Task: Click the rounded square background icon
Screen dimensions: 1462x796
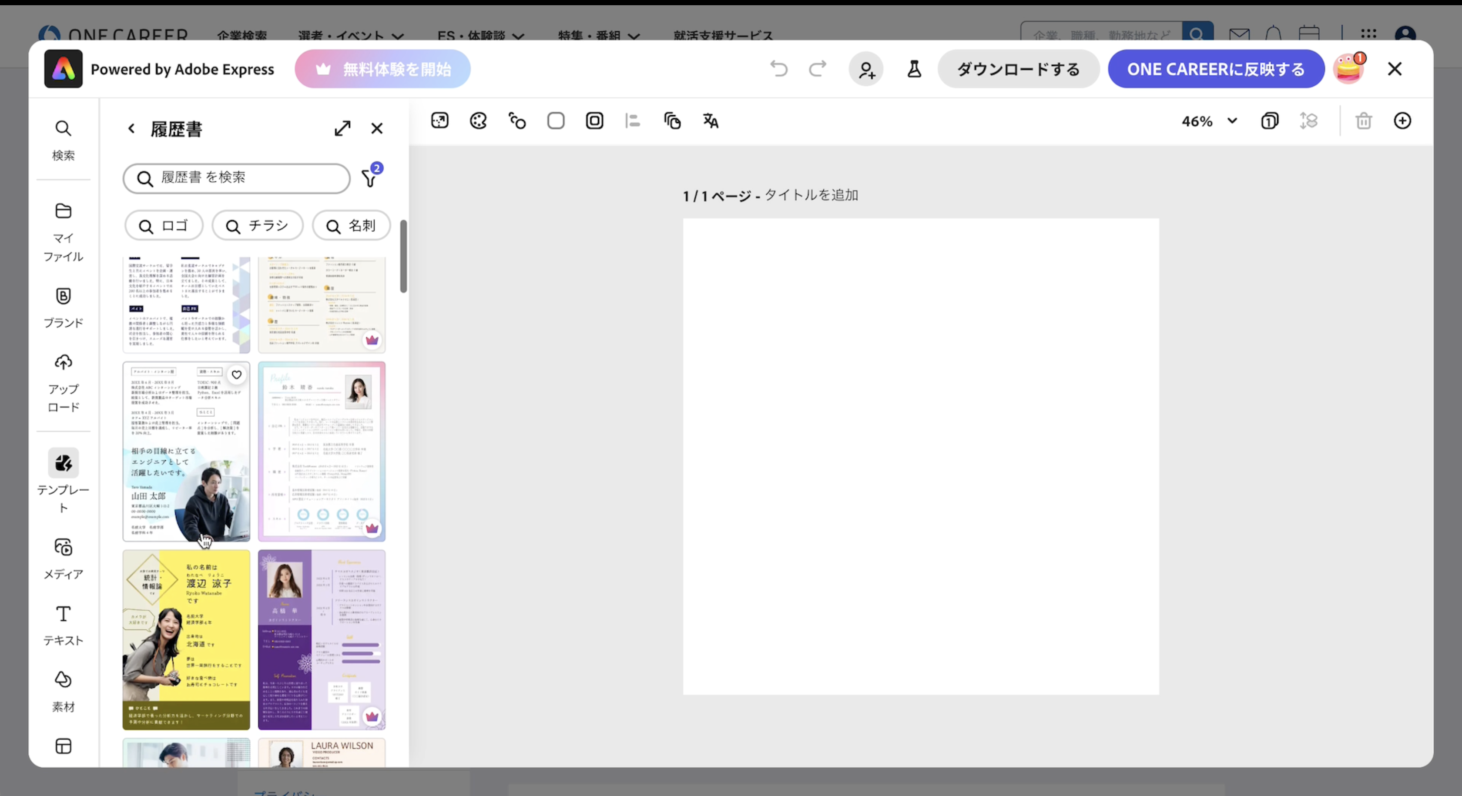Action: click(556, 121)
